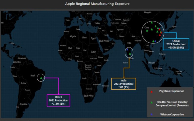Screen dimensions: 194x121
Task: Click the green Foxconn marker in Brazil
Action: 41,78
